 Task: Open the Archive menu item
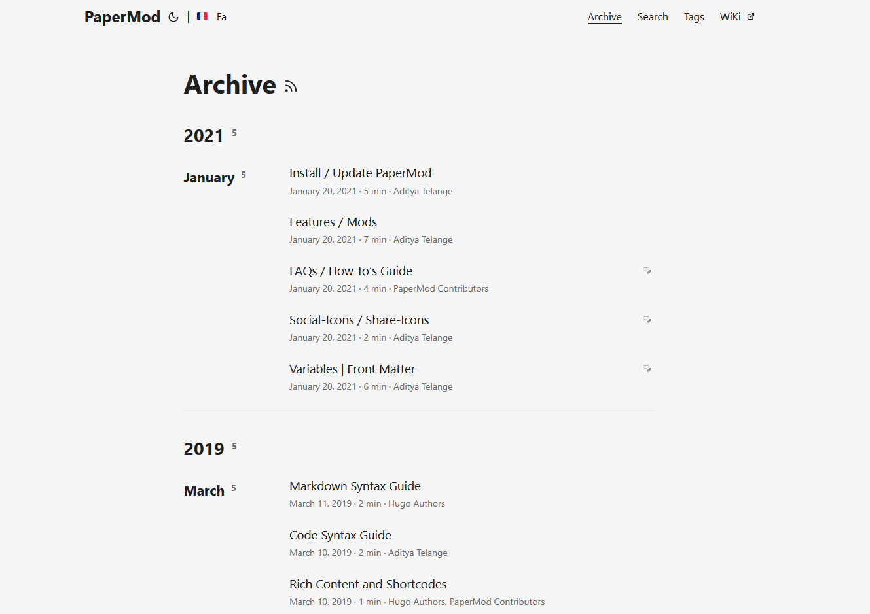(x=604, y=17)
